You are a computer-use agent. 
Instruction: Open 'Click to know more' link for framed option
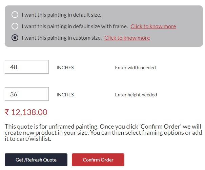pos(153,26)
